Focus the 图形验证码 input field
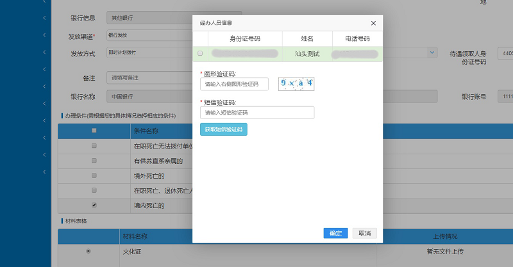The height and width of the screenshot is (267, 513). [233, 84]
